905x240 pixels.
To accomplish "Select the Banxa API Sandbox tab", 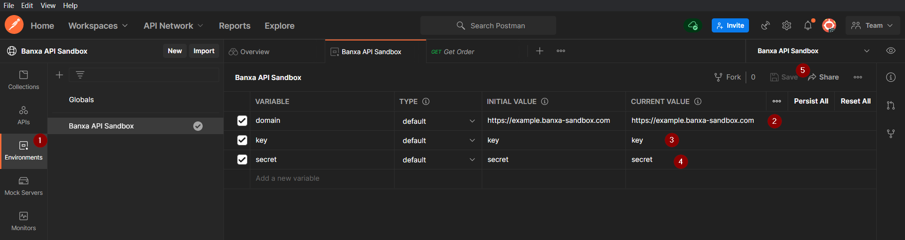I will coord(375,51).
